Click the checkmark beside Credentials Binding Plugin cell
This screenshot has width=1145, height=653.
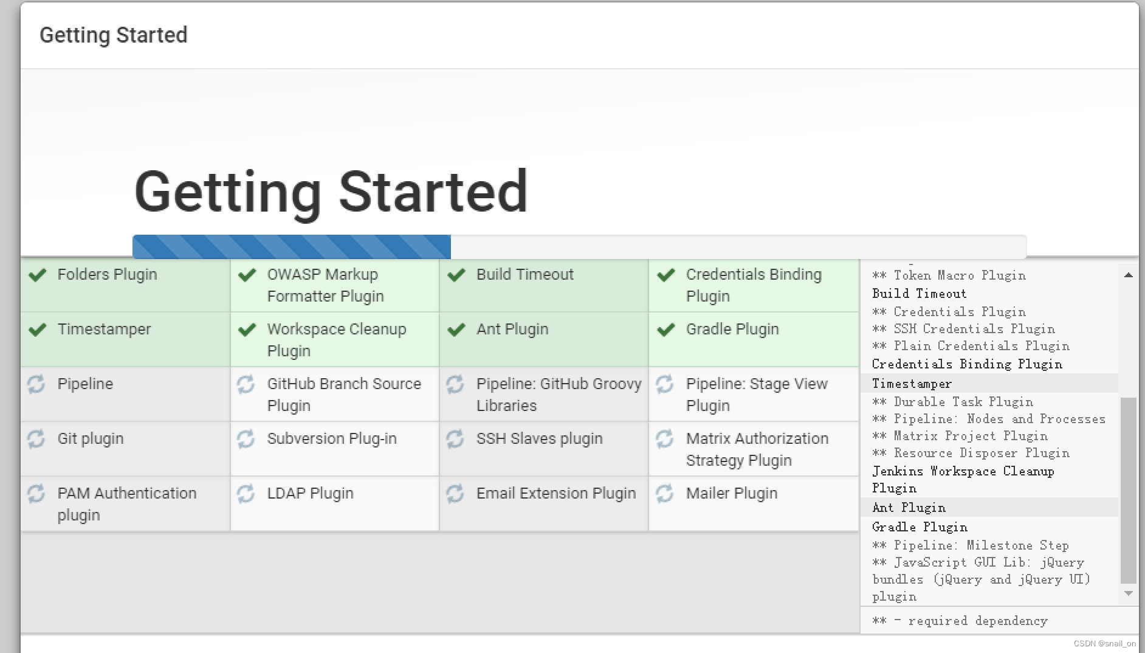click(666, 275)
